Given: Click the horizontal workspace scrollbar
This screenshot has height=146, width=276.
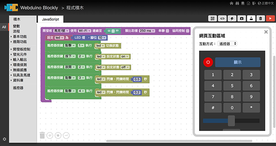Looking at the screenshot, I should click(179, 141).
